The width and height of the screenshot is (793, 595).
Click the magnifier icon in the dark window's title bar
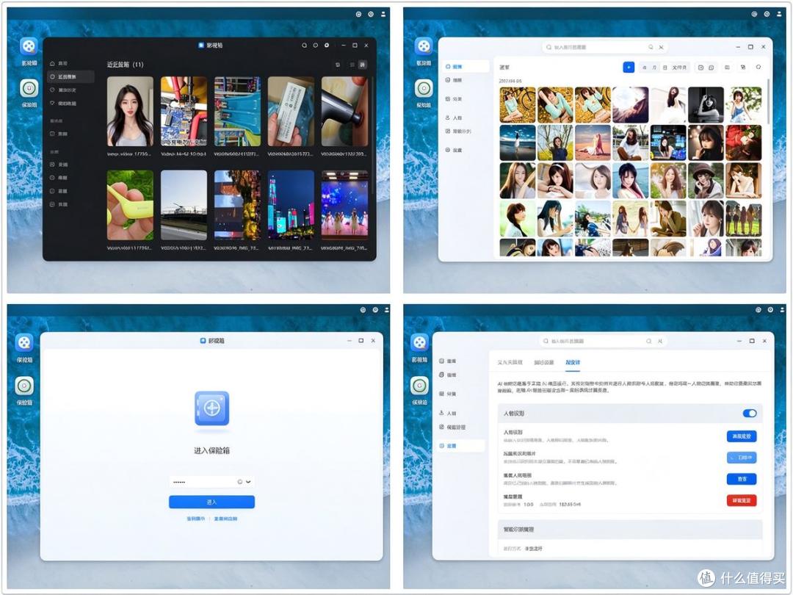pos(305,46)
